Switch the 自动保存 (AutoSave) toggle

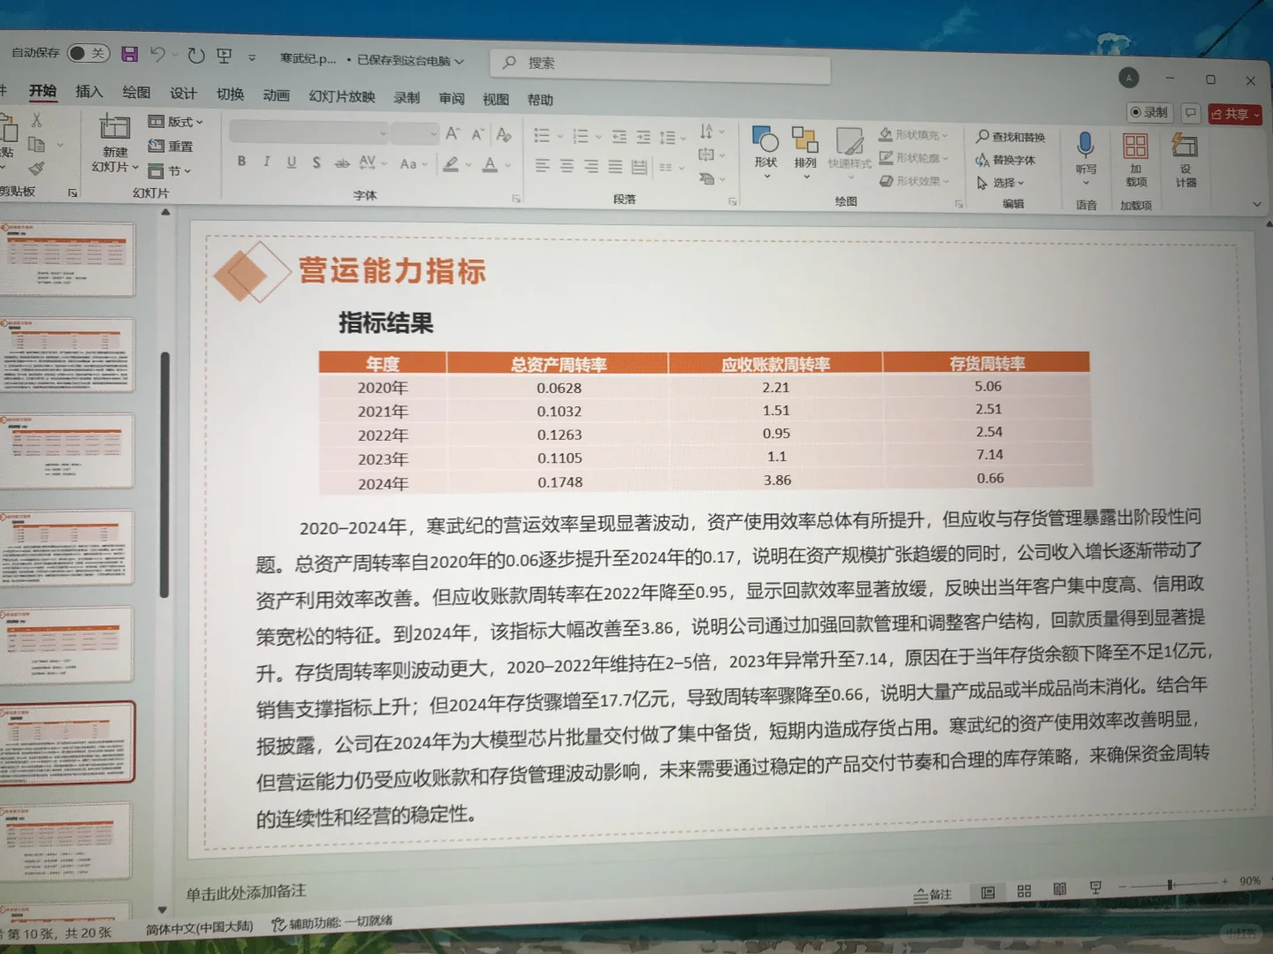(x=87, y=53)
